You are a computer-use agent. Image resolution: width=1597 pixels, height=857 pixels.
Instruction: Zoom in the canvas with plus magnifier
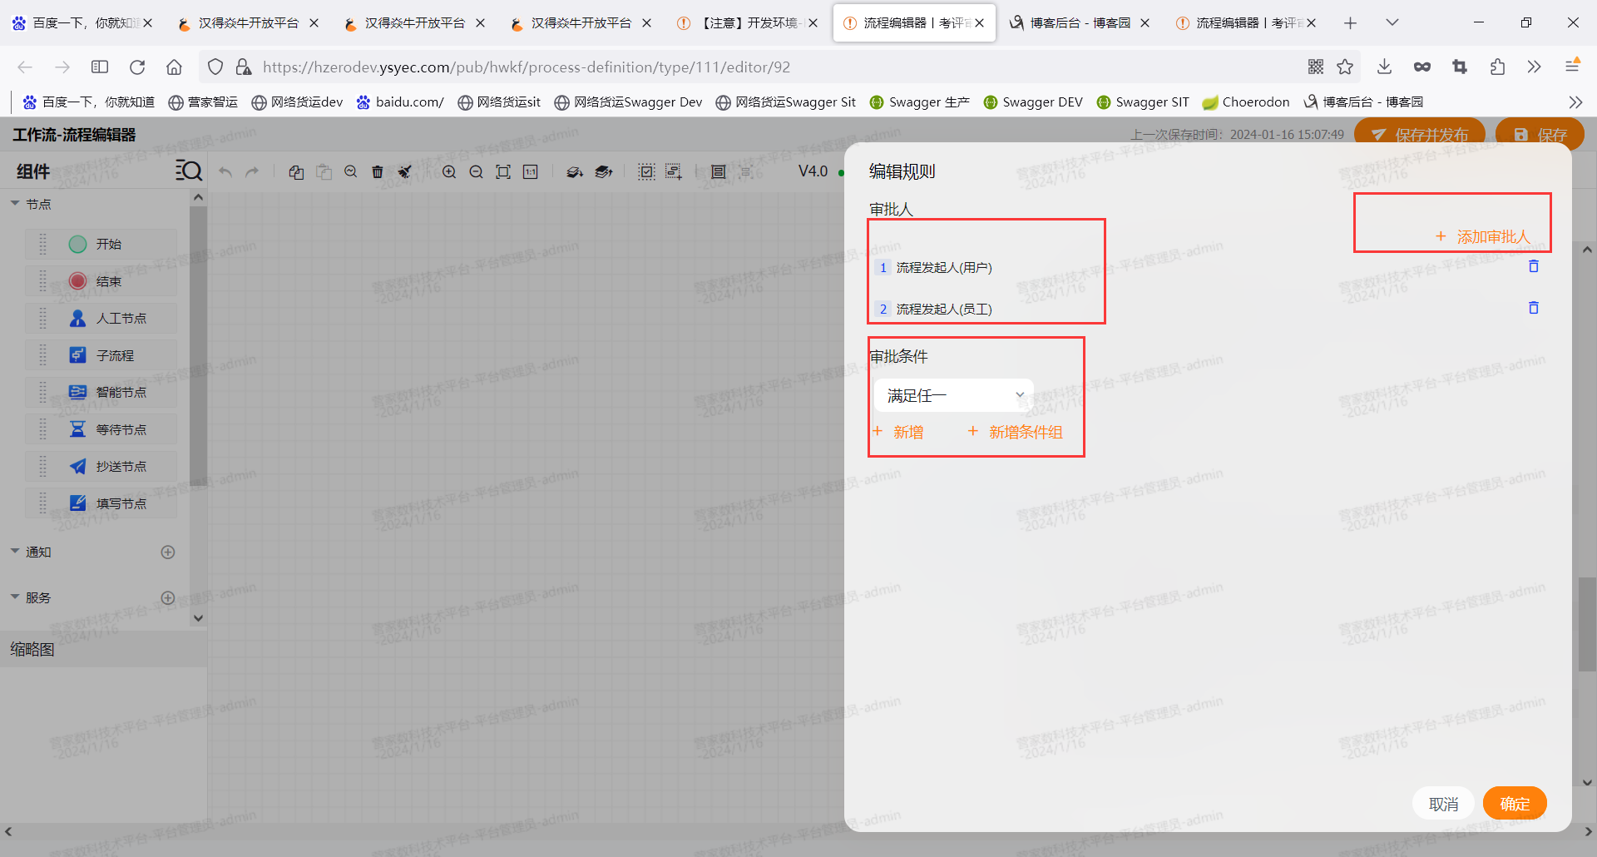coord(449,171)
